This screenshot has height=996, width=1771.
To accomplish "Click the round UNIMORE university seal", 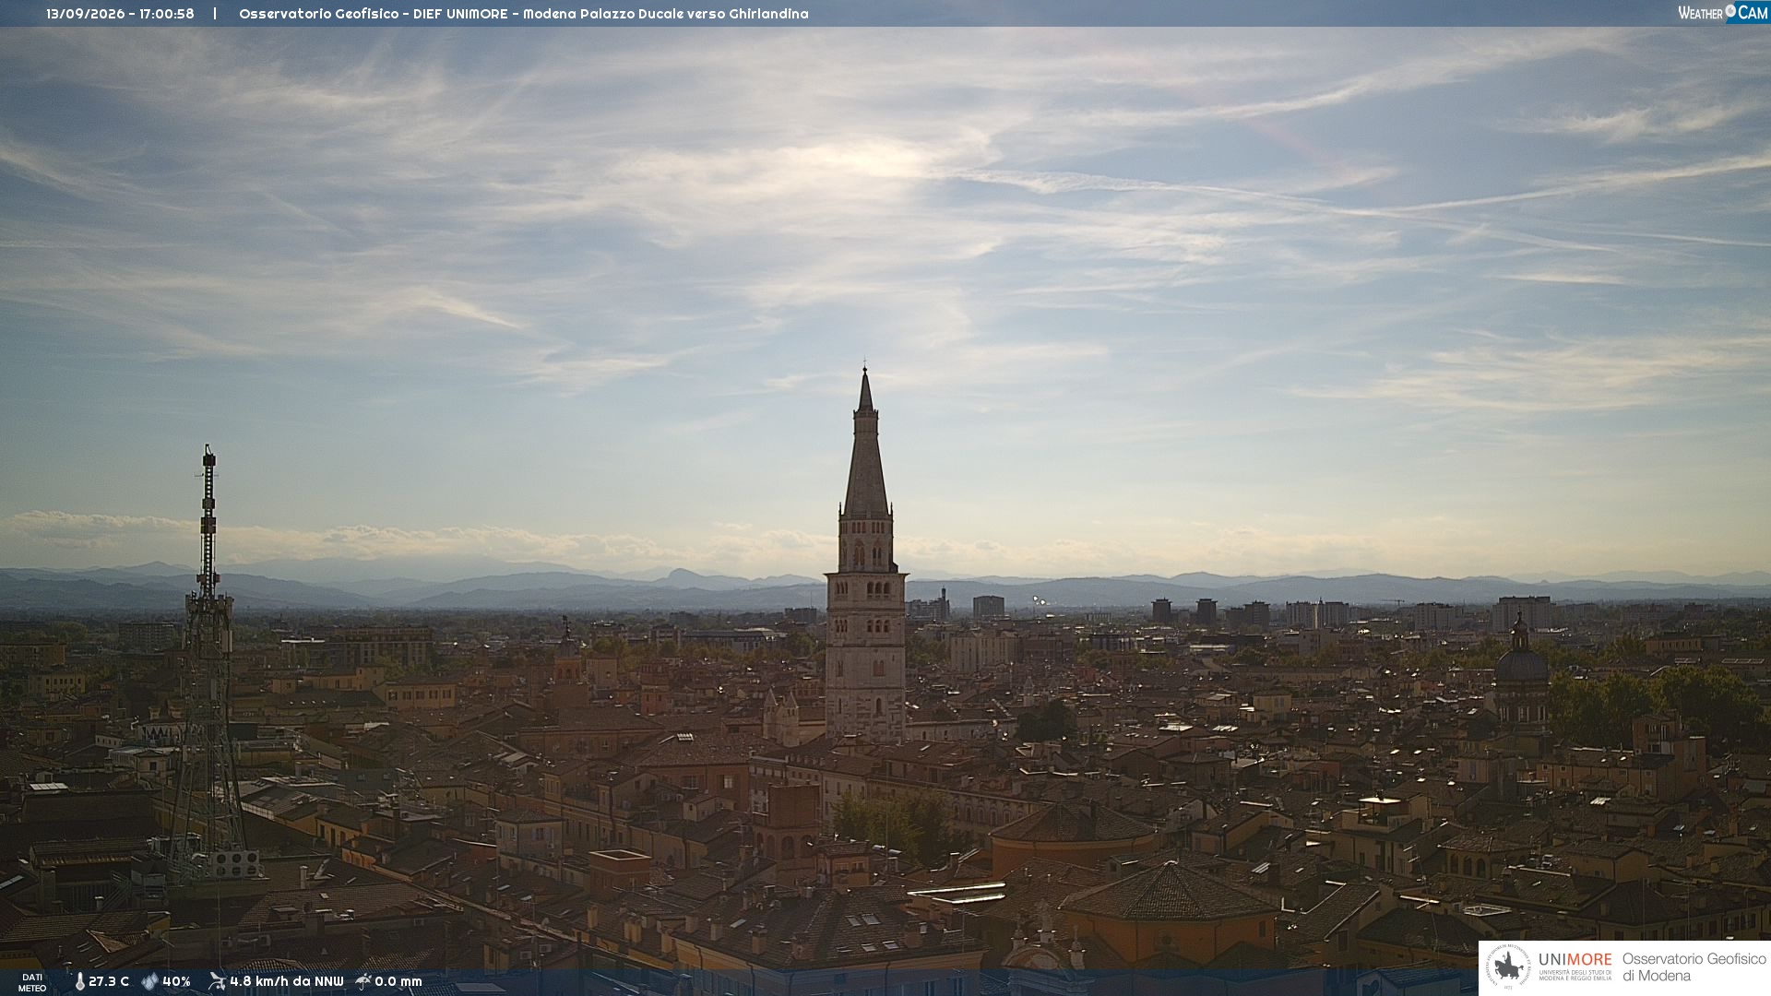I will pyautogui.click(x=1507, y=967).
